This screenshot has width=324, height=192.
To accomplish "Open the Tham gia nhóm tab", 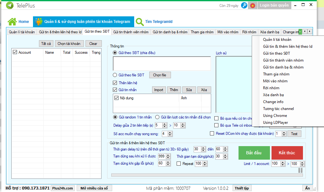I will pyautogui.click(x=202, y=32).
